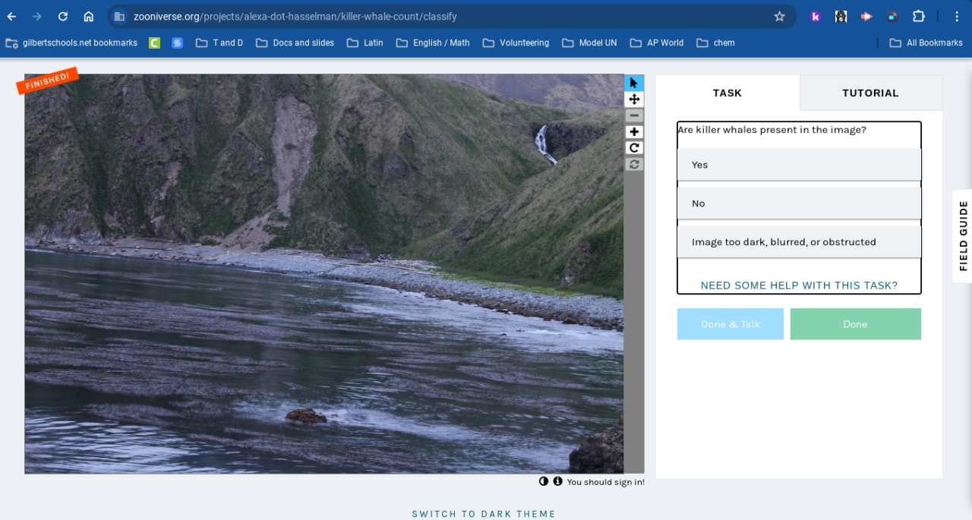Open the Volunteering bookmark folder
The image size is (972, 520).
coord(516,43)
